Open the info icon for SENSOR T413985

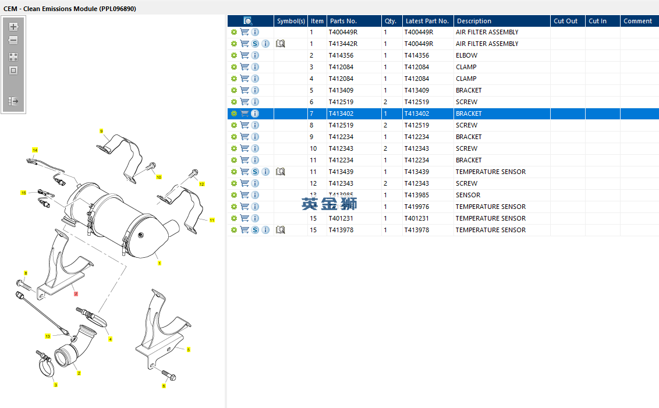tap(255, 195)
